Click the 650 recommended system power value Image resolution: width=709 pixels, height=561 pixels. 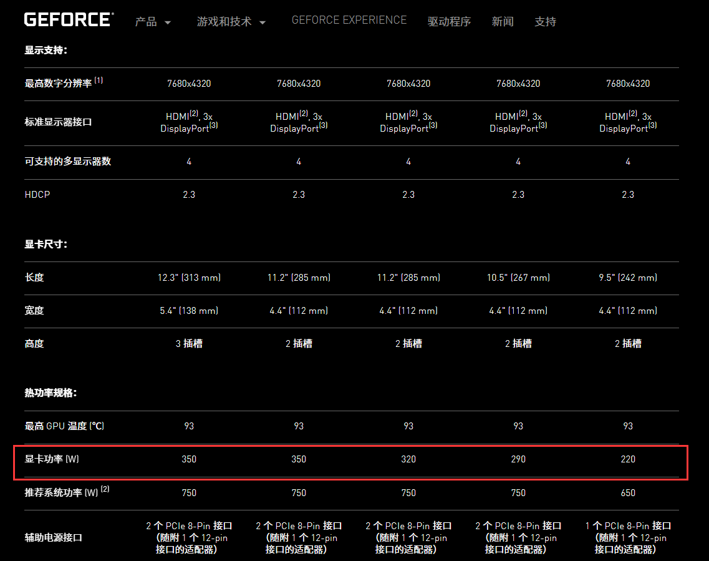point(627,493)
